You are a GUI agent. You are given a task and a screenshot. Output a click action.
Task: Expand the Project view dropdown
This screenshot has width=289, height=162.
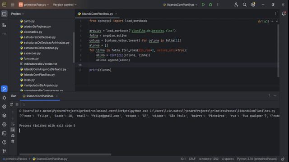click(x=18, y=14)
